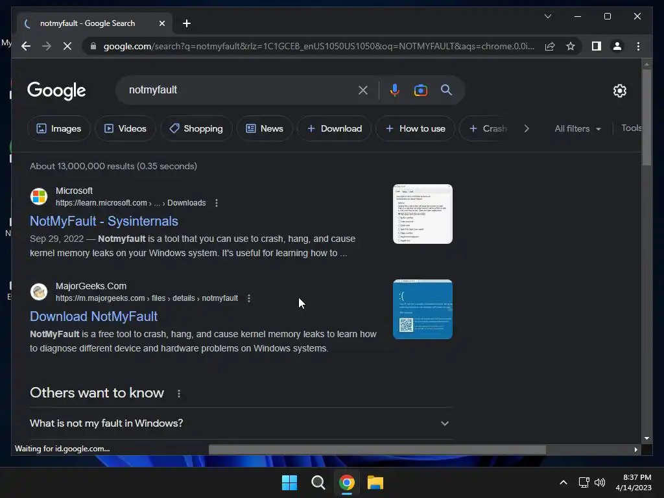The width and height of the screenshot is (664, 498).
Task: Click the scroll right arrow
Action: (635, 450)
